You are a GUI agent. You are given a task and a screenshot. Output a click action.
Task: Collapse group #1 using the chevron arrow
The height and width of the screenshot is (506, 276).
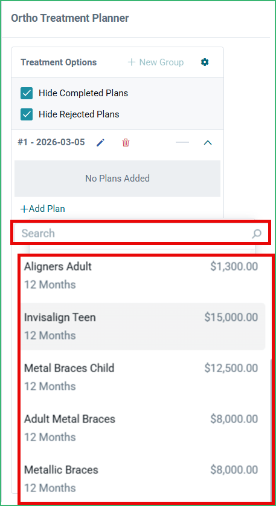(208, 142)
